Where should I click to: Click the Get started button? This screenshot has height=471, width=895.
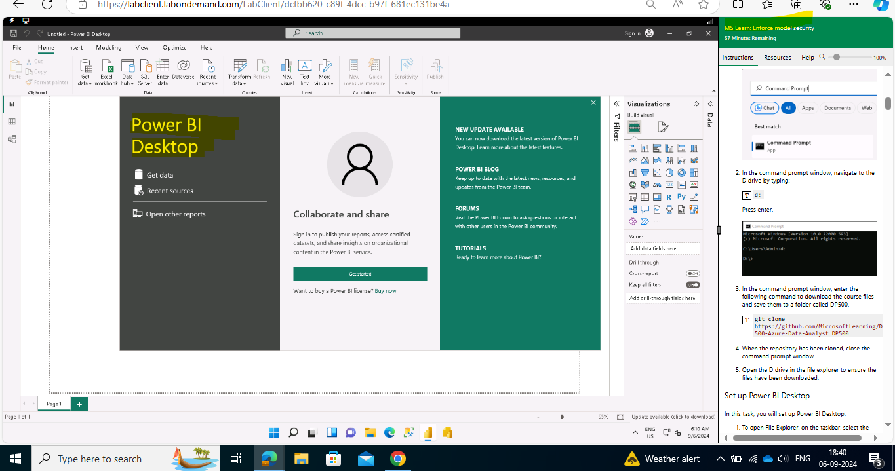(x=360, y=274)
